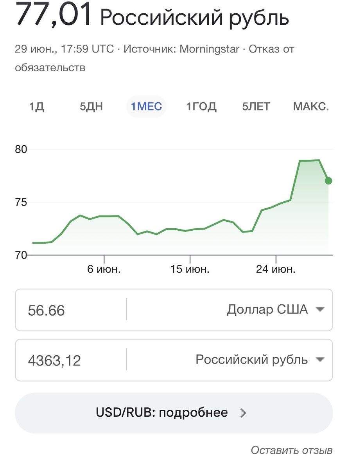Click the chevron arrow beside подробнее
Screen dimensions: 348x470
pos(243,413)
